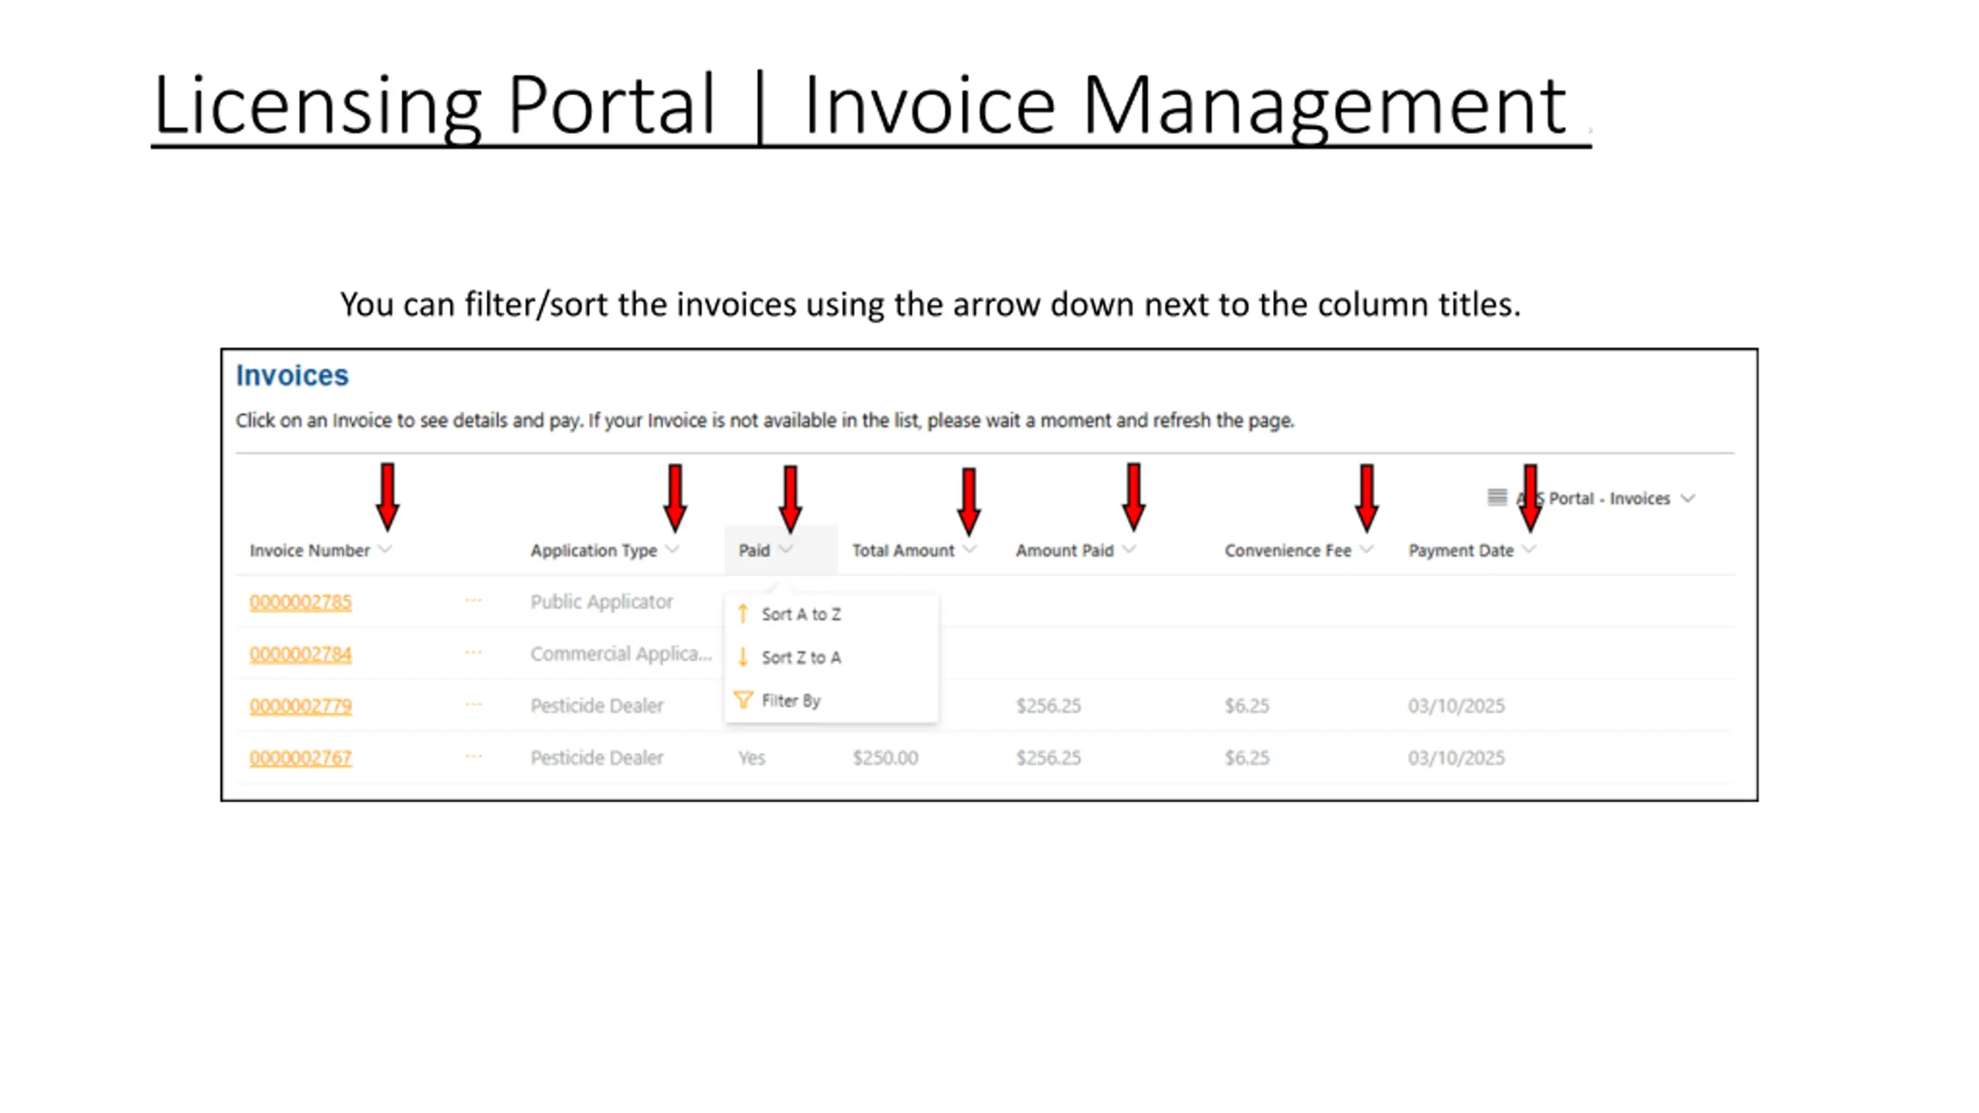
Task: Open invoice 0000002779
Action: coord(300,706)
